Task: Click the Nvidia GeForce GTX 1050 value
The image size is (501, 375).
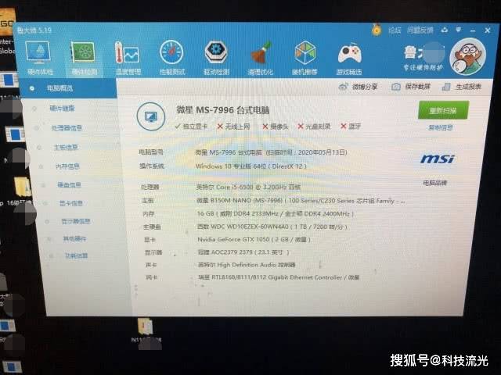Action: point(254,240)
